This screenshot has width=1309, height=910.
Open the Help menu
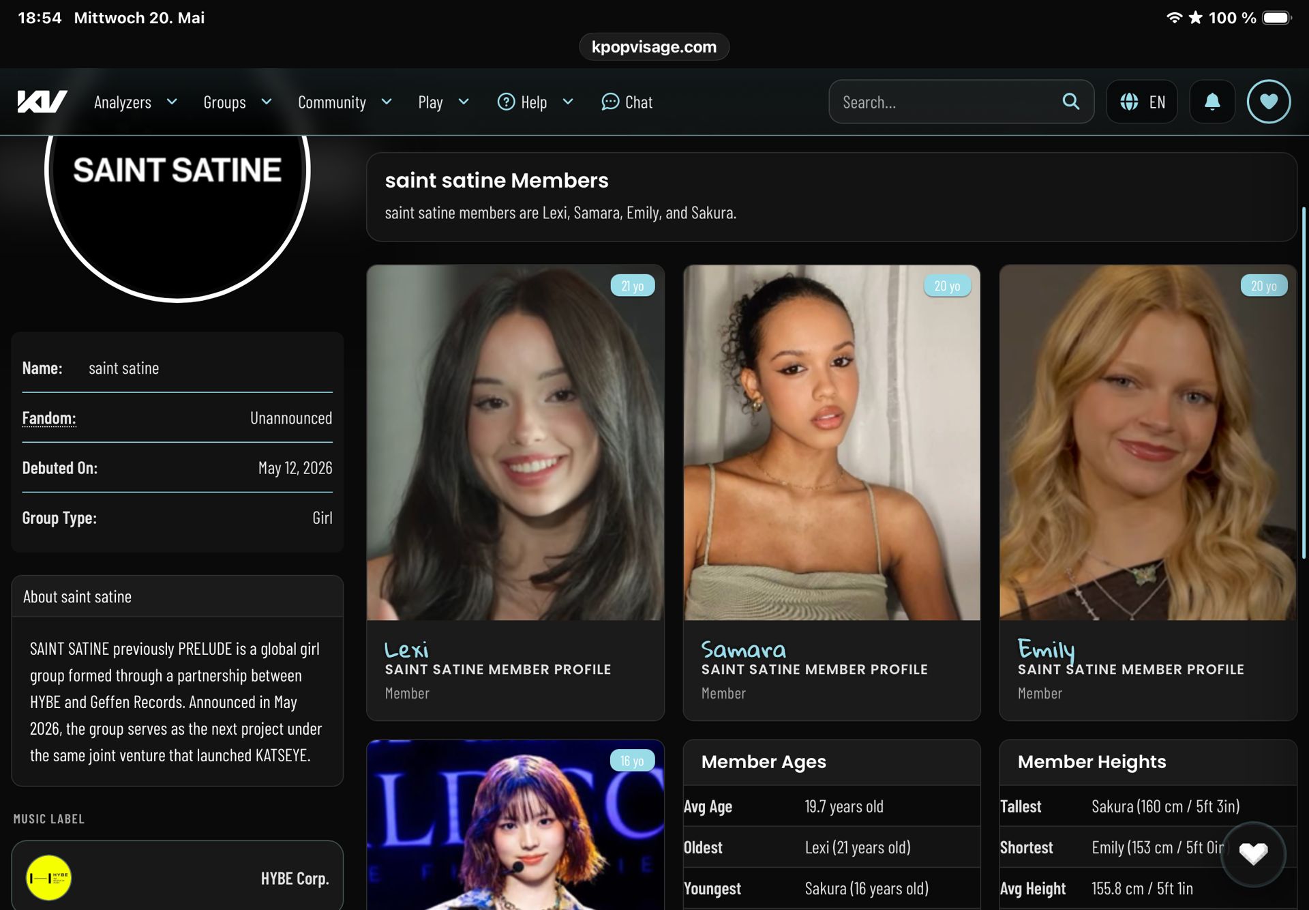[x=535, y=102]
